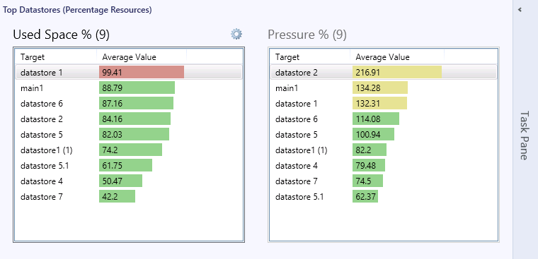Select datastore 1 row in Used Space
The height and width of the screenshot is (259, 538).
pyautogui.click(x=129, y=72)
